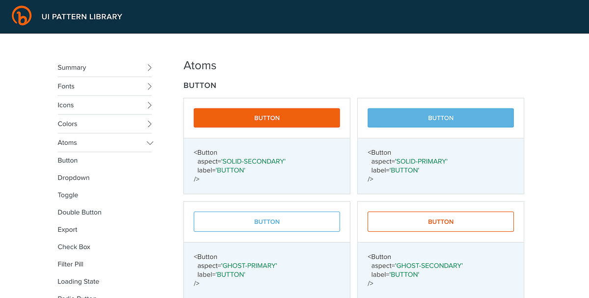Open the Double Button atom page

80,213
